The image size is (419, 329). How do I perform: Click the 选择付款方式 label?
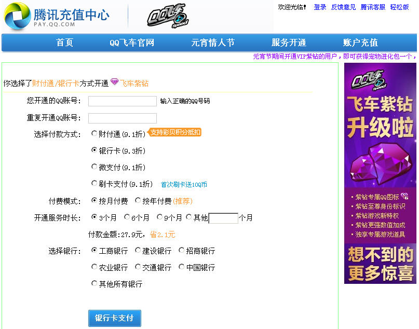click(x=57, y=134)
